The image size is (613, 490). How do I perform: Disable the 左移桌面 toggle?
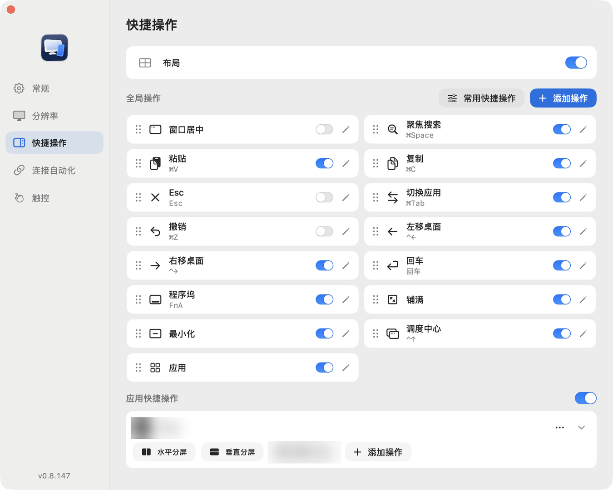[x=562, y=231]
